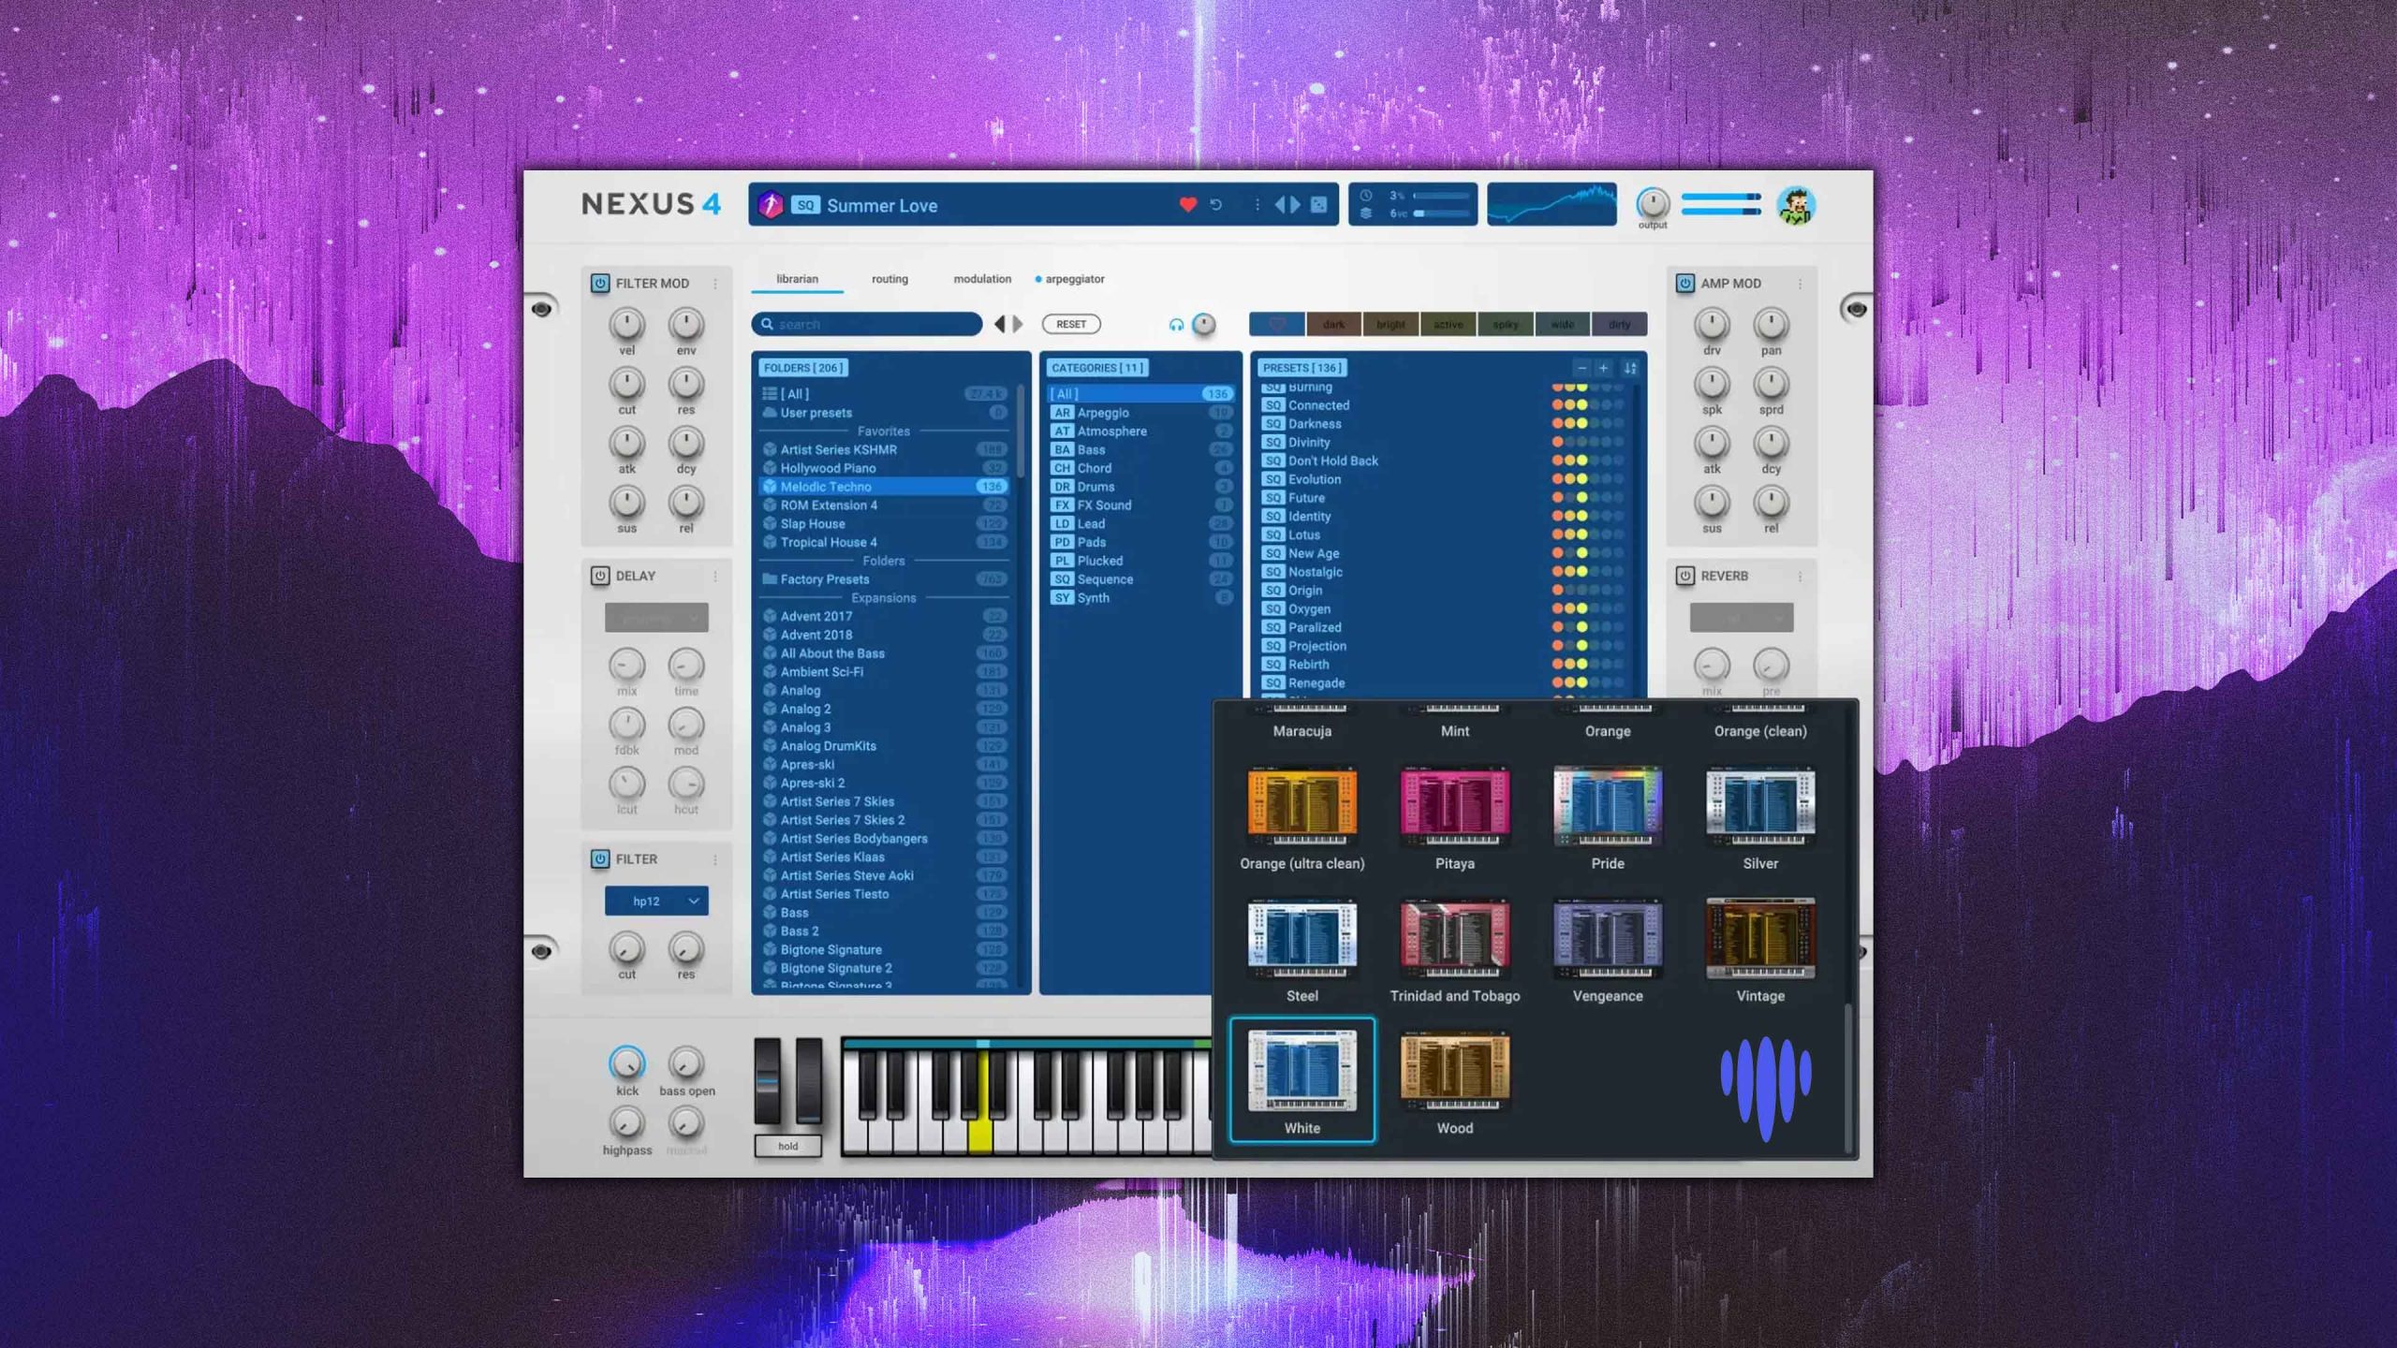
Task: Toggle Reverb power button
Action: (1684, 577)
